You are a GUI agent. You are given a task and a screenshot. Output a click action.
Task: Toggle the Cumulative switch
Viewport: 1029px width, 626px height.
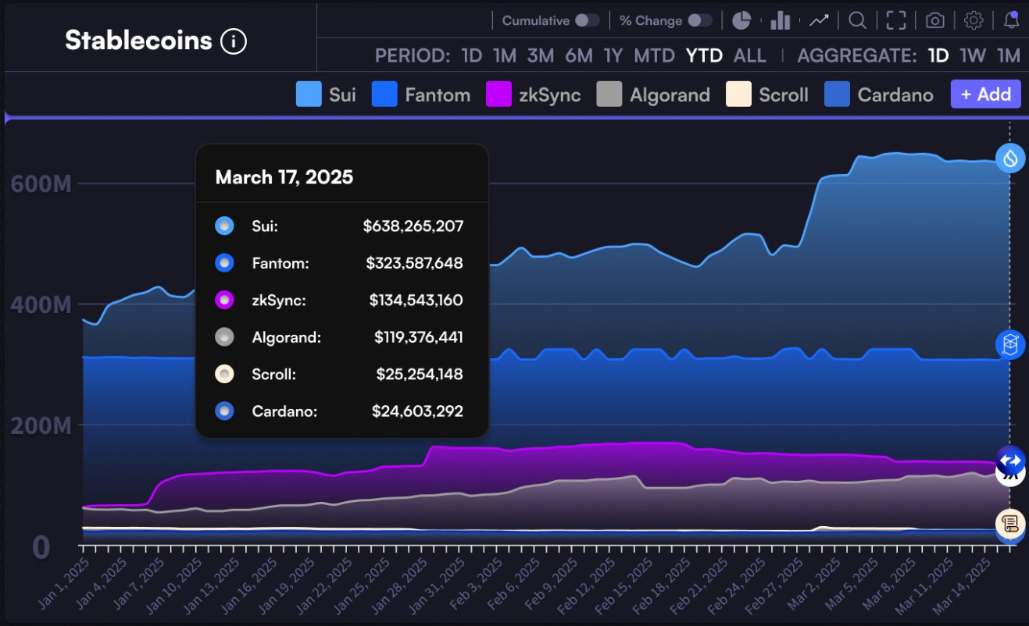click(x=588, y=20)
